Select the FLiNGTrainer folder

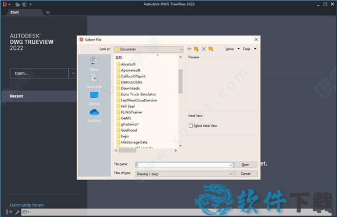130,112
